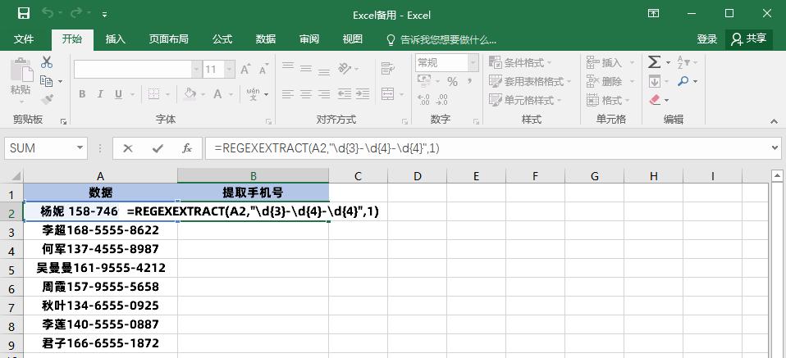
Task: Toggle Italic formatting I
Action: 100,94
